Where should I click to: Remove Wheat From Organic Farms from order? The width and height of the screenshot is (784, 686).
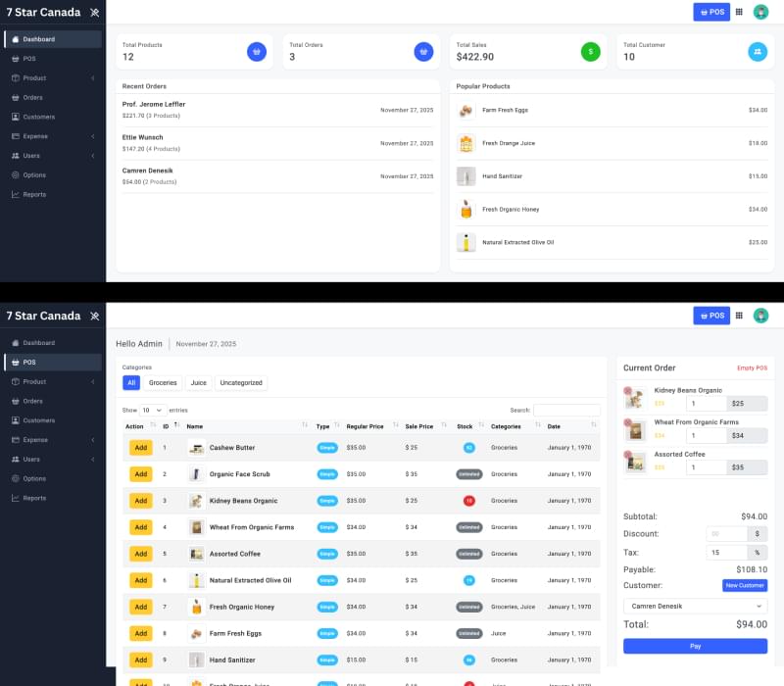(627, 422)
